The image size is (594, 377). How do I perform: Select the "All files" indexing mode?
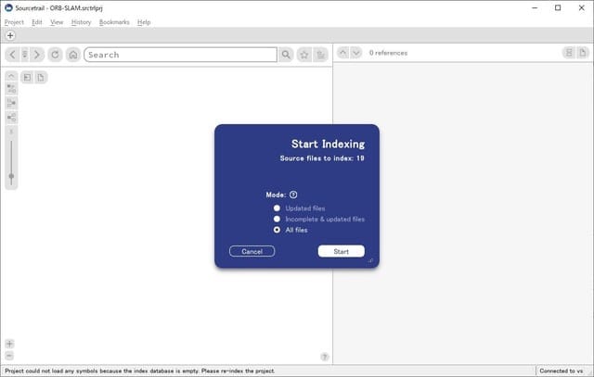(277, 230)
